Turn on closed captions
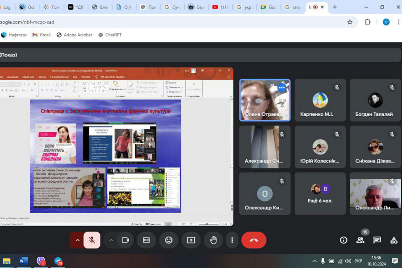 point(146,240)
